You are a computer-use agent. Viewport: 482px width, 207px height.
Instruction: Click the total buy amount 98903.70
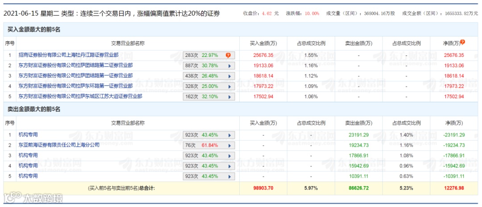pyautogui.click(x=263, y=188)
